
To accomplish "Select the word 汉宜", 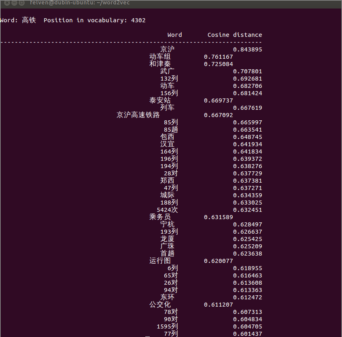I will pyautogui.click(x=167, y=144).
